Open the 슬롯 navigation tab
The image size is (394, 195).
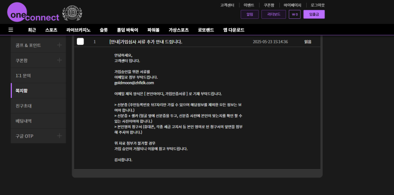(x=103, y=30)
